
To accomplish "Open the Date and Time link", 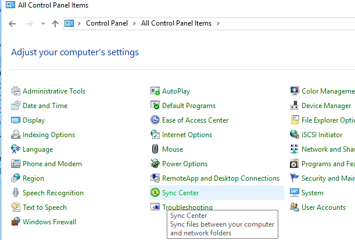I will pos(45,106).
